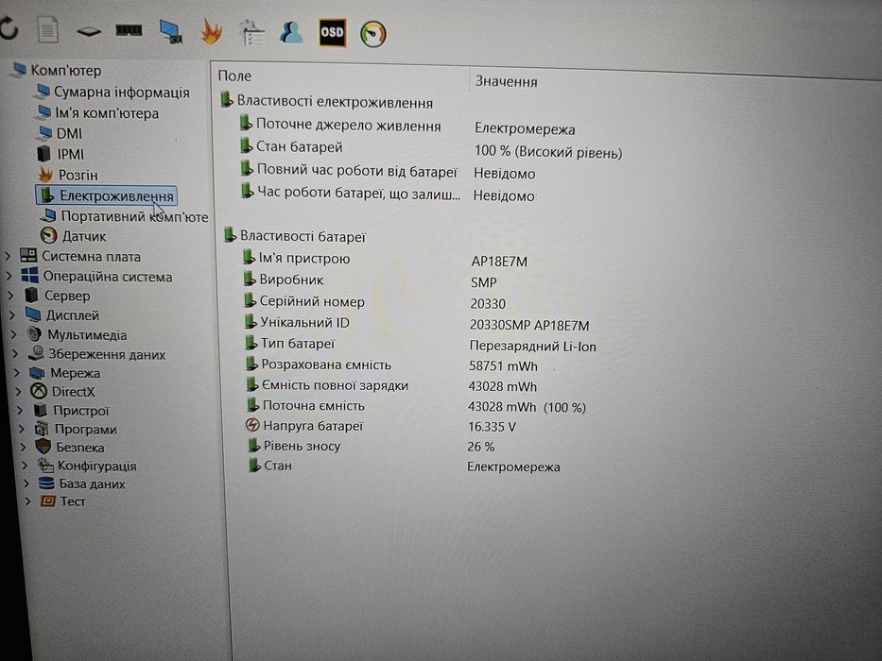Expand the Пристрої node
The width and height of the screenshot is (882, 661).
tap(20, 411)
